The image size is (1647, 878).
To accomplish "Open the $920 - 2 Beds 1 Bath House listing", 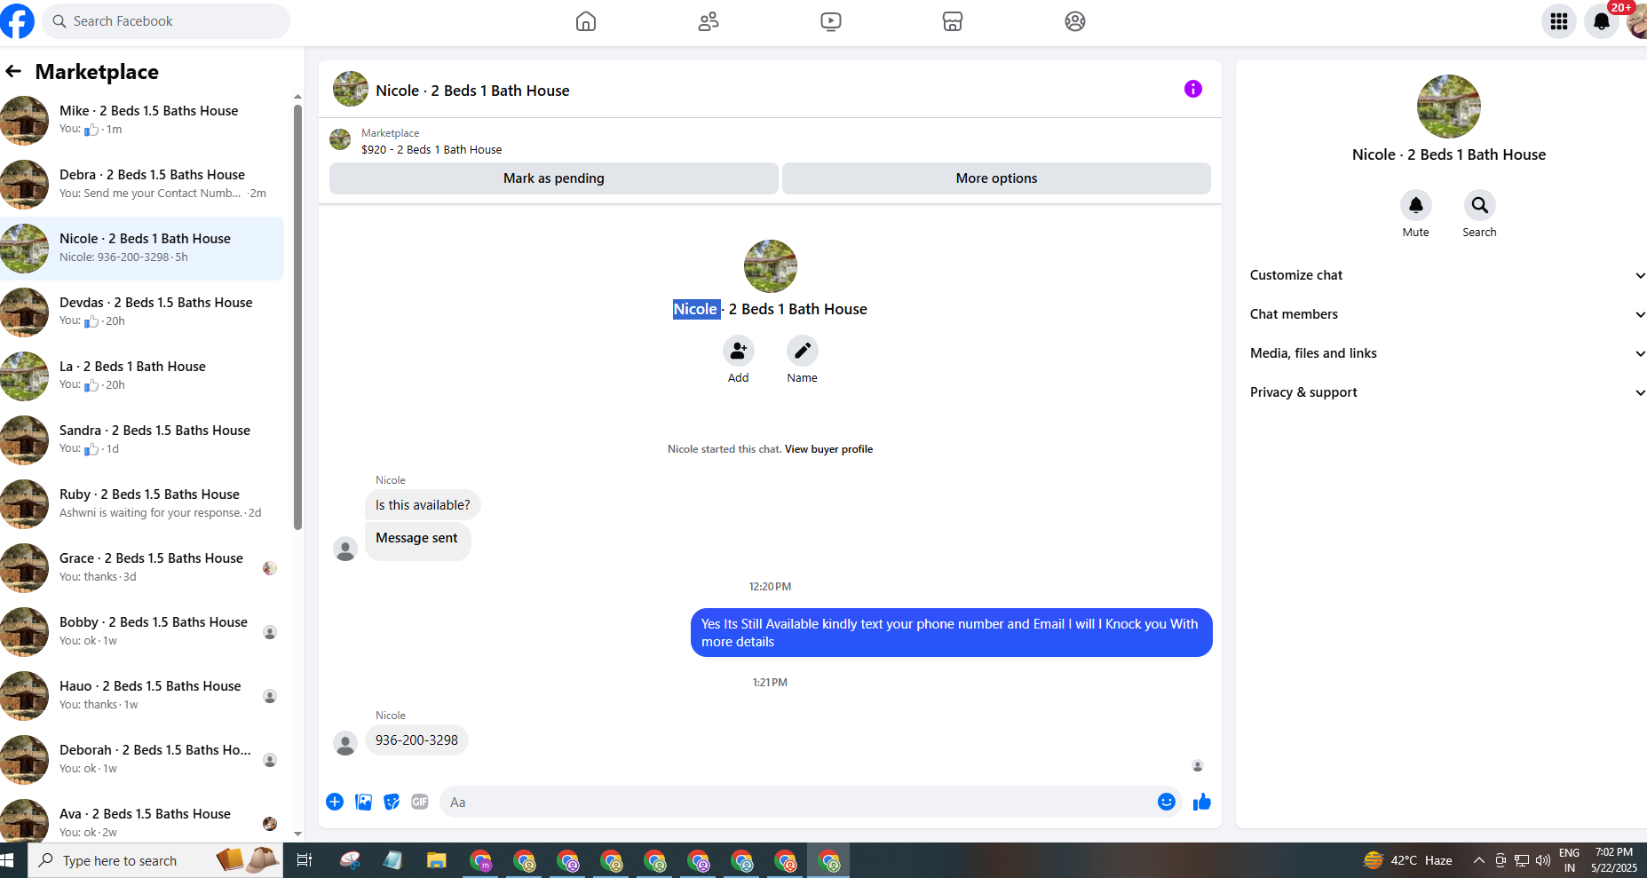I will 432,150.
